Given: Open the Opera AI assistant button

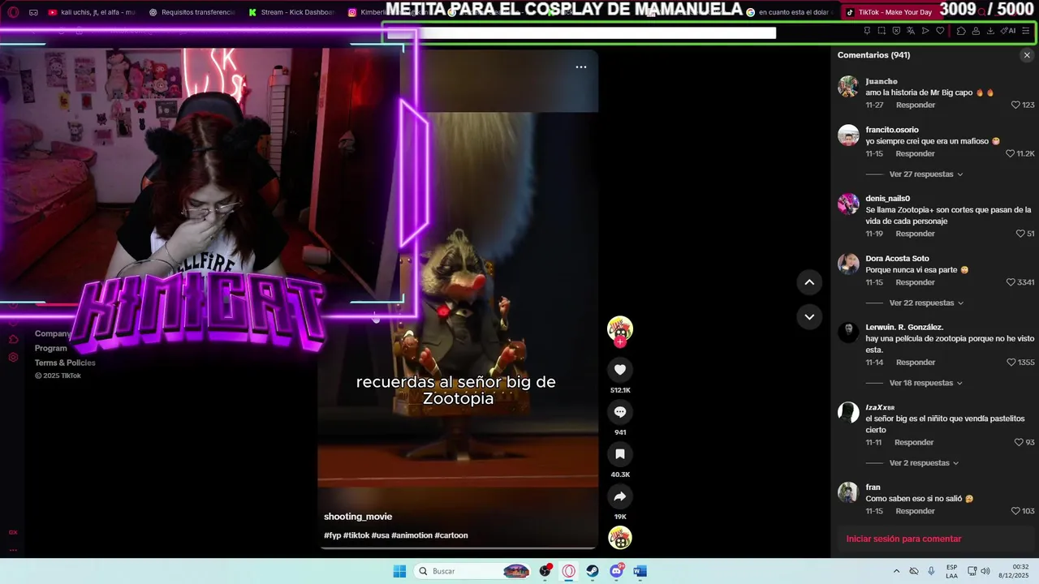Looking at the screenshot, I should [x=1008, y=31].
